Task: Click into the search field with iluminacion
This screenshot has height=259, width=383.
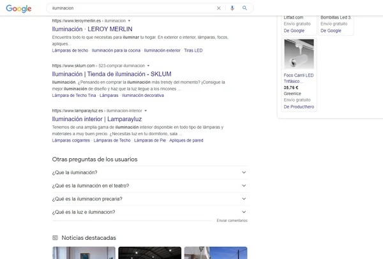Action: [x=128, y=8]
